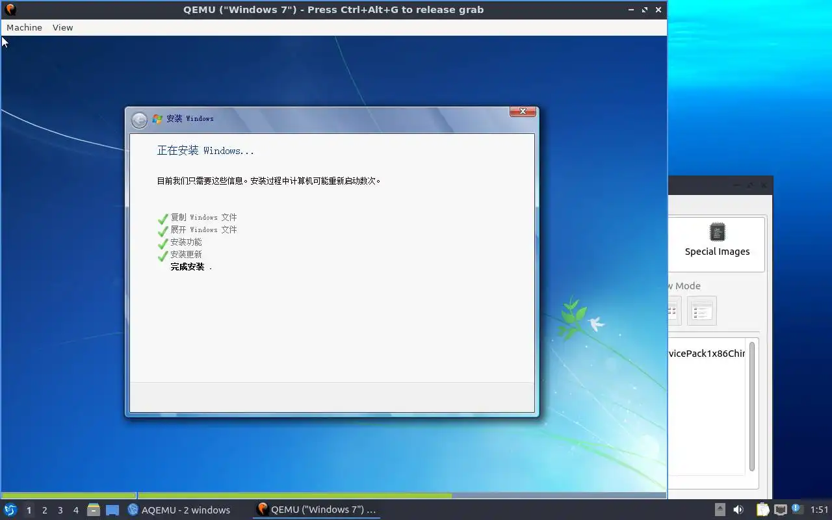Click the eject media tray icon
Image resolution: width=832 pixels, height=520 pixels.
click(720, 510)
